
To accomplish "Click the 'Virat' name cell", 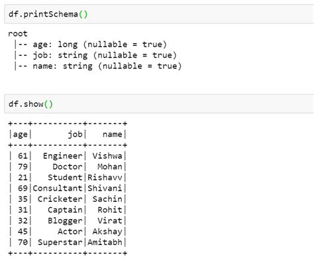I will click(110, 220).
